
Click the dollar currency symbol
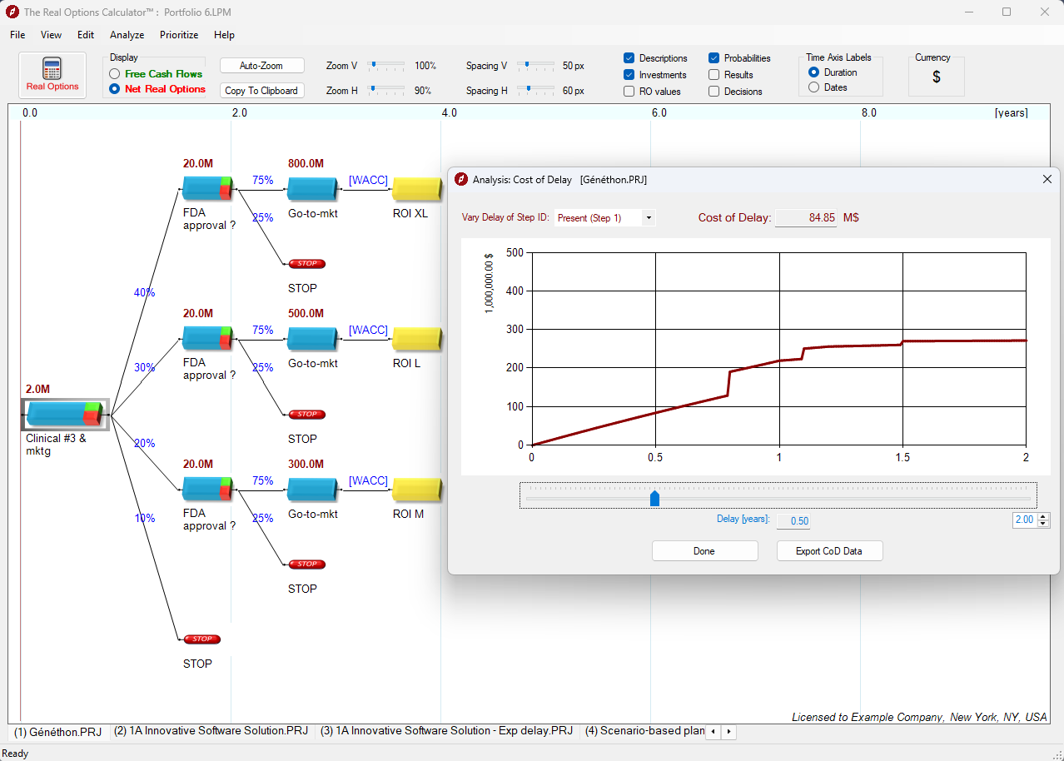click(937, 77)
